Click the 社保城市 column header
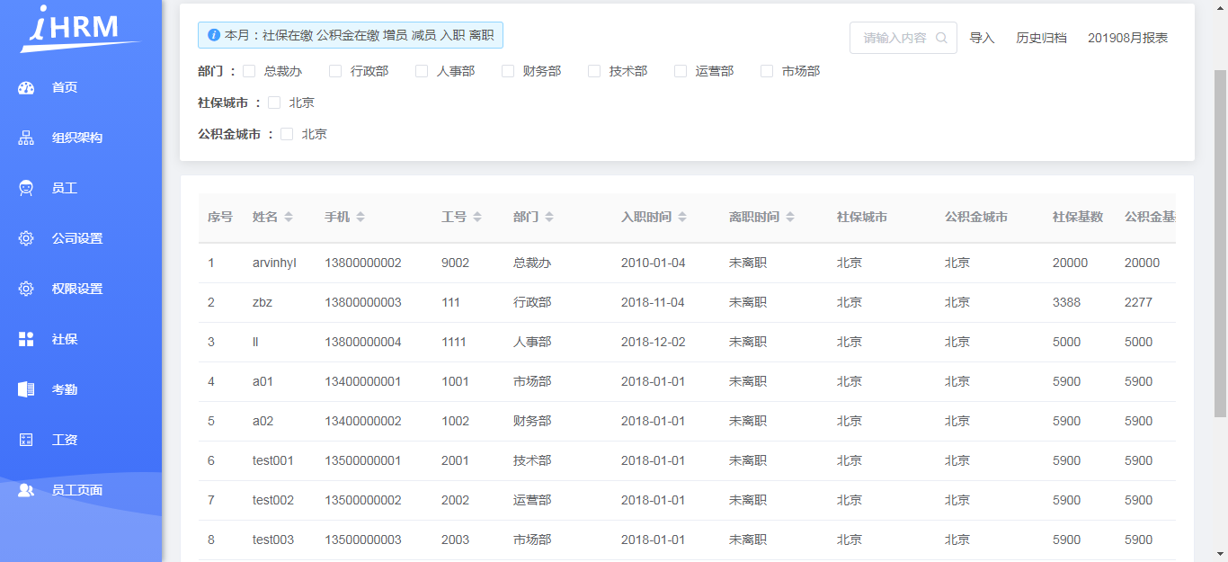Image resolution: width=1228 pixels, height=562 pixels. (862, 217)
